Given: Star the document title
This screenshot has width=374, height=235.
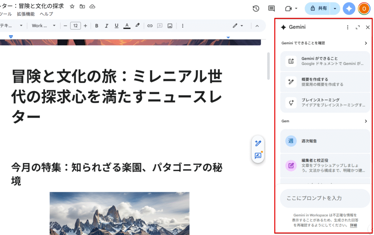Looking at the screenshot, I should click(x=72, y=7).
